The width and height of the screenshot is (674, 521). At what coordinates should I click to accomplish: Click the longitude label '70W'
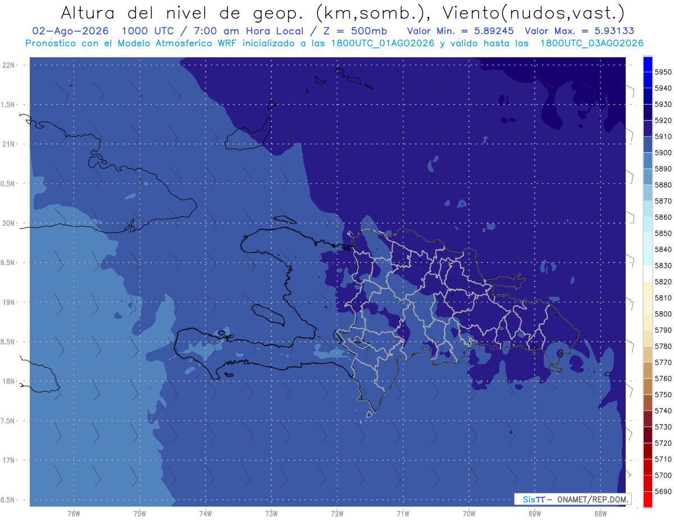468,514
